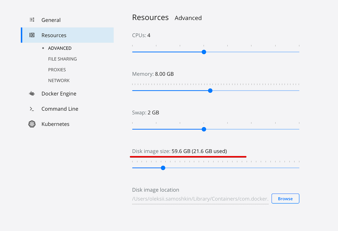Click the sliders icon beside General
Image resolution: width=338 pixels, height=231 pixels.
pyautogui.click(x=32, y=20)
